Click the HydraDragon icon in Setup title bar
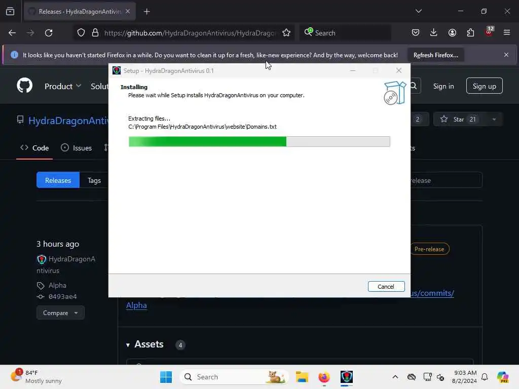This screenshot has height=389, width=519. pyautogui.click(x=117, y=70)
